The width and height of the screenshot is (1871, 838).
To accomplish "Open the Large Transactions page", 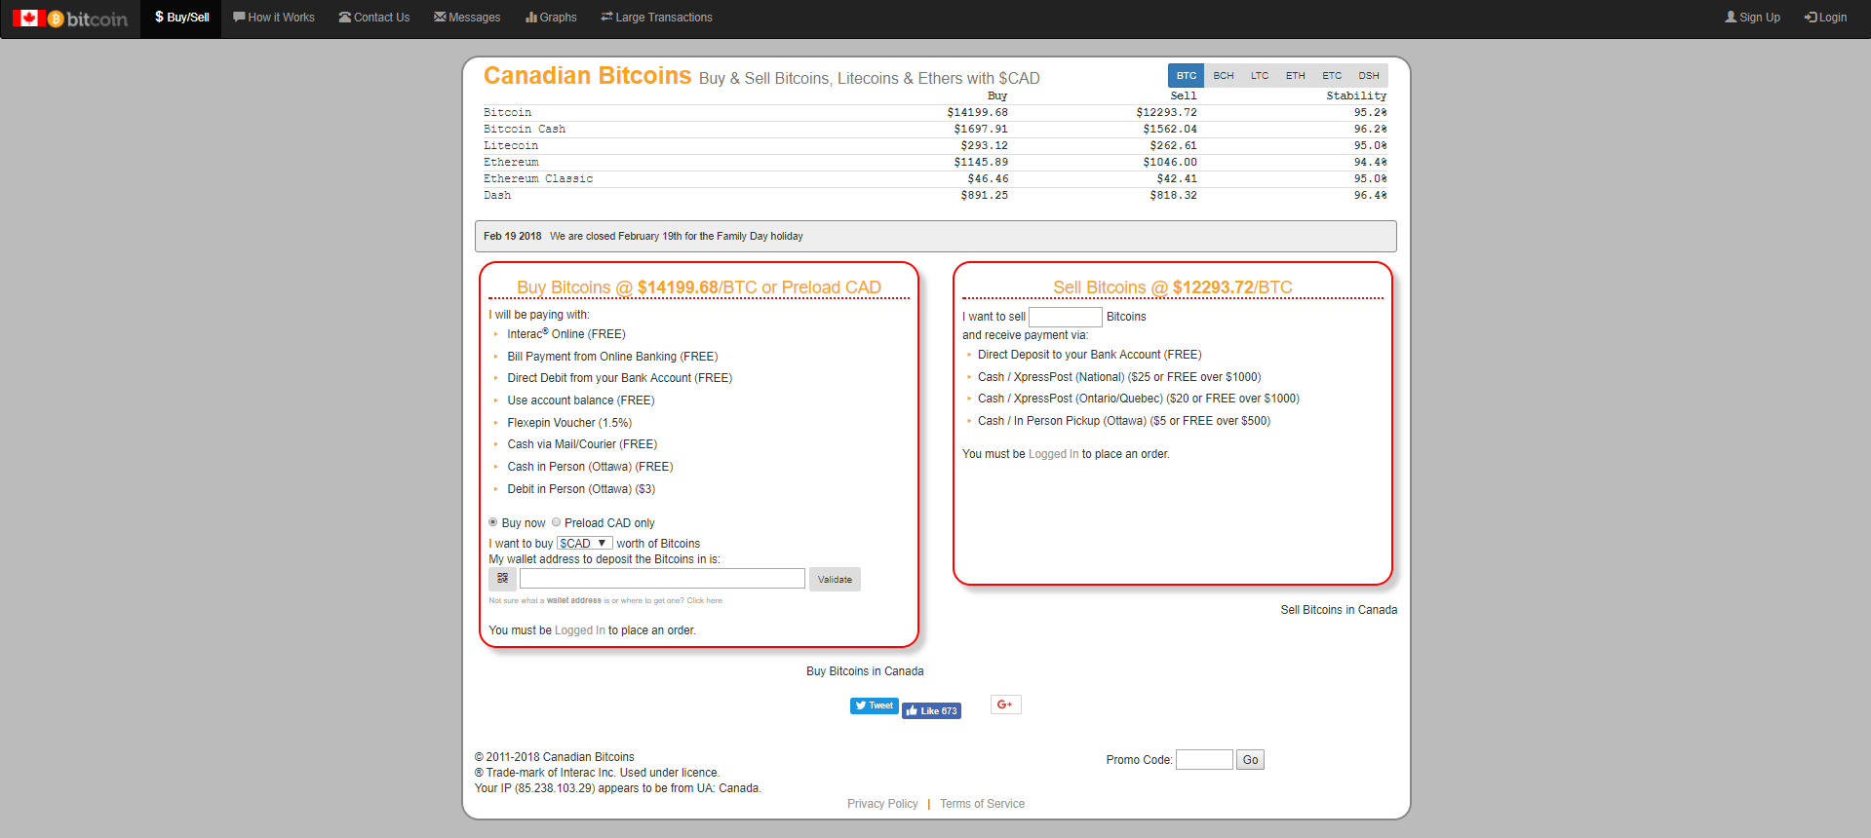I will (657, 18).
